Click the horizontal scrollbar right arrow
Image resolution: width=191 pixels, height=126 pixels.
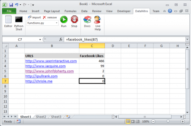click(181, 117)
